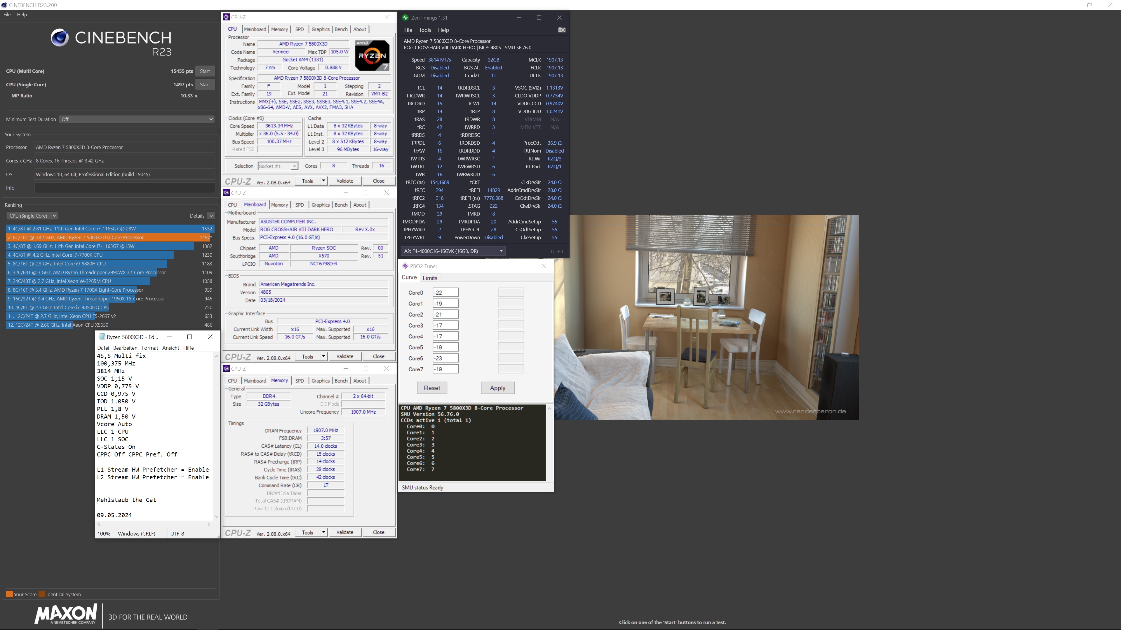Image resolution: width=1121 pixels, height=630 pixels.
Task: Click the Notepad title bar document icon
Action: click(102, 337)
